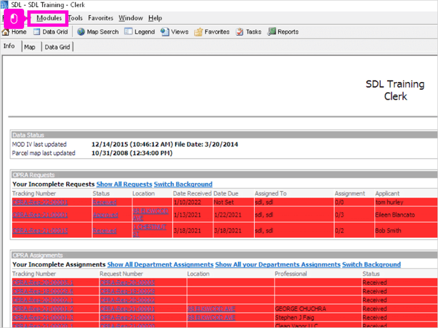Open the 1 CHESTNUT ST location link
The image size is (438, 328).
tap(150, 230)
